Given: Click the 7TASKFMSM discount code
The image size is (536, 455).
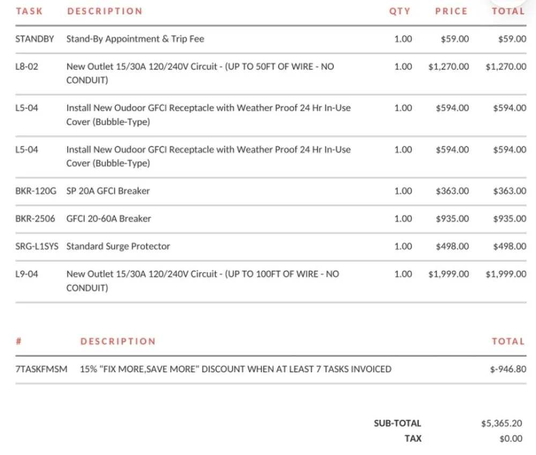Looking at the screenshot, I should coord(41,369).
